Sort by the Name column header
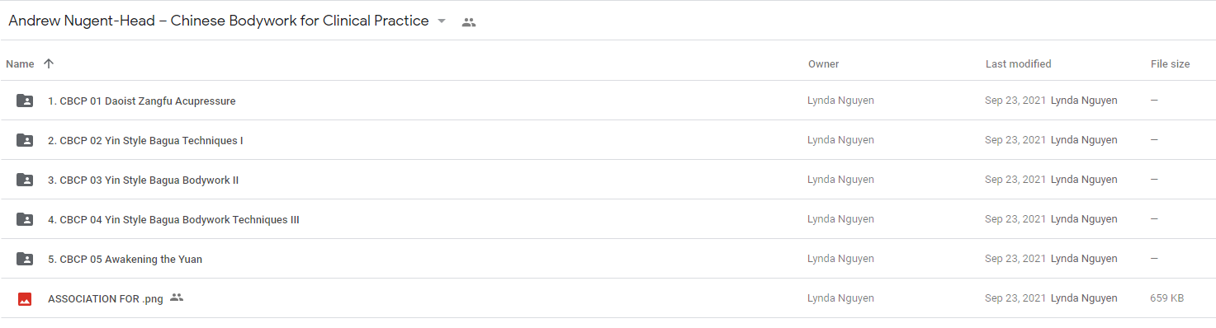Viewport: 1216px width, 328px height. [20, 63]
